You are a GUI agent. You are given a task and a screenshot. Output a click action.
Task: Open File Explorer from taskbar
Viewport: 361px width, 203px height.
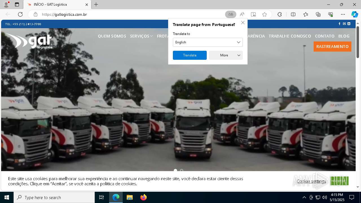(129, 197)
